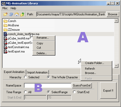This screenshot has height=107, width=121.
Task: Click the file list scroll down arrow
Action: 116,66
